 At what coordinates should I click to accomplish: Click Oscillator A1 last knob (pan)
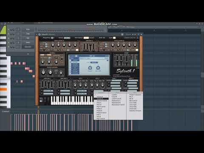pos(75,45)
